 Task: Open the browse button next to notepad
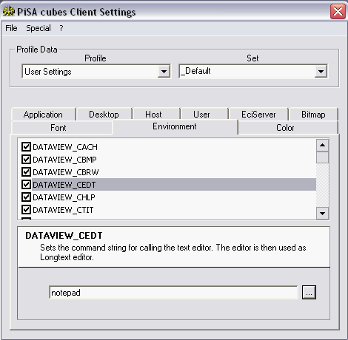click(309, 293)
